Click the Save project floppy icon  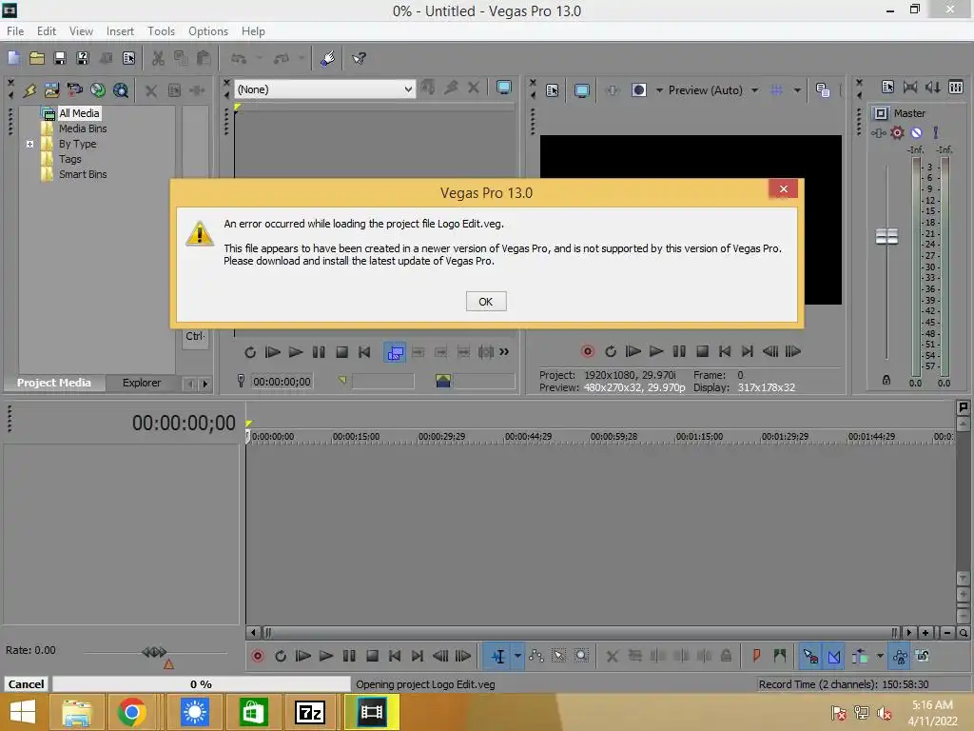point(60,58)
